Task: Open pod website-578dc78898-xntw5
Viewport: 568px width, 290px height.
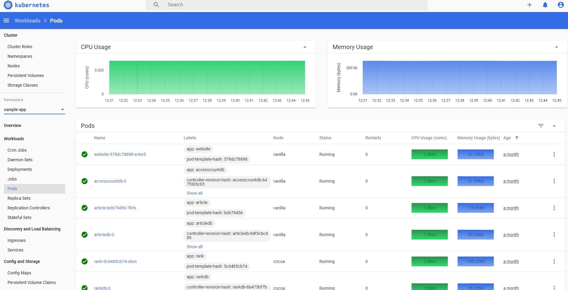Action: pos(120,154)
